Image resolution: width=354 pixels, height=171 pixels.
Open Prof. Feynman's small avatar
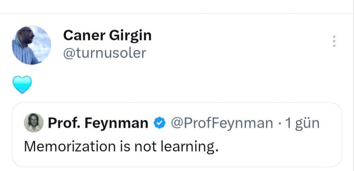tap(34, 122)
